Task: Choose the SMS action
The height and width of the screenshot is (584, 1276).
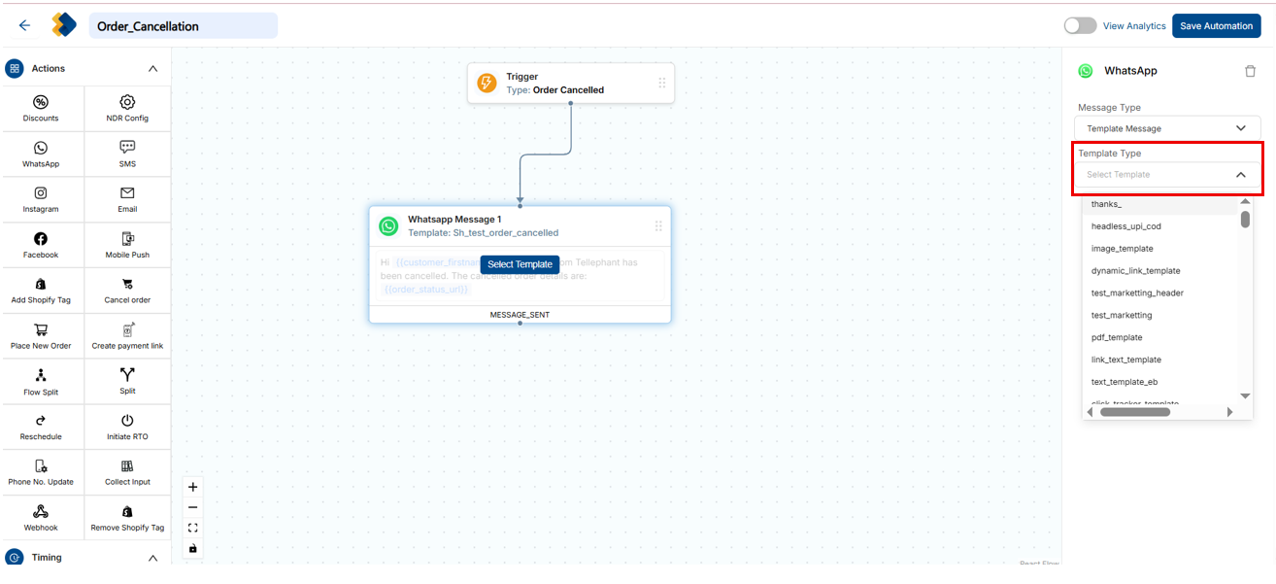Action: (127, 155)
